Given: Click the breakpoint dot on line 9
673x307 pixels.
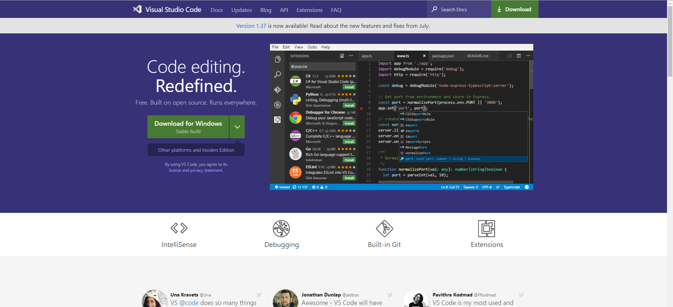Looking at the screenshot, I should click(x=361, y=108).
